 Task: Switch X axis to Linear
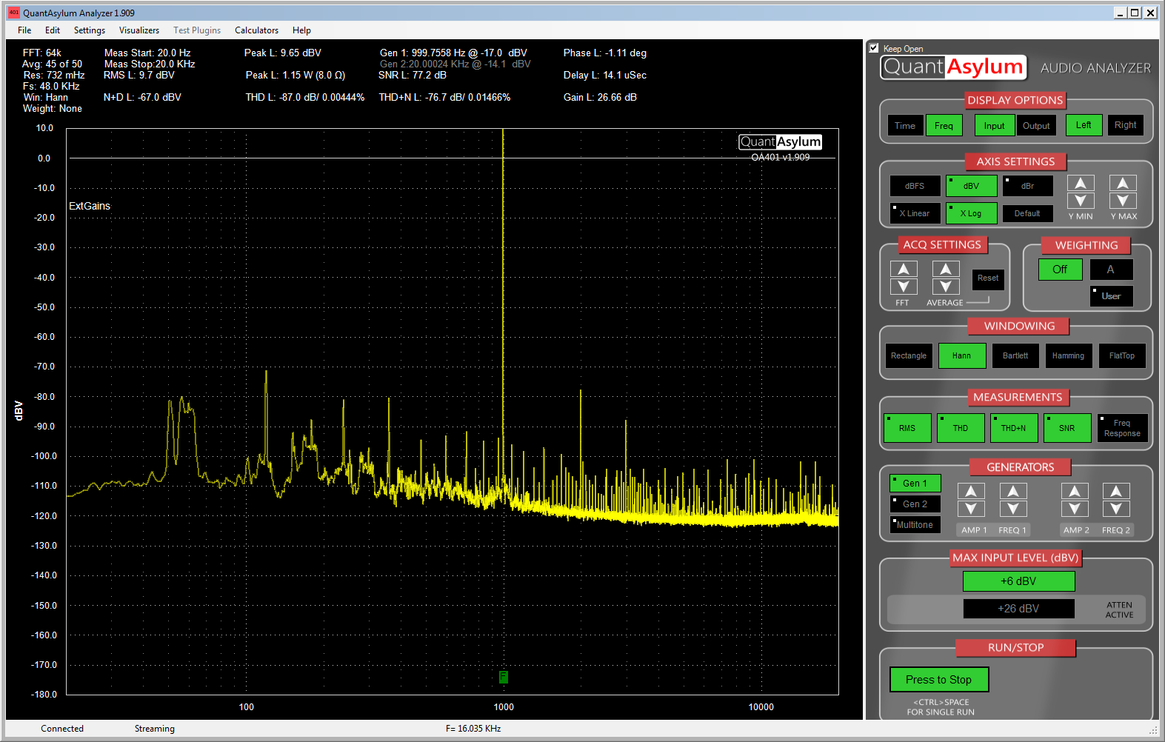click(915, 213)
